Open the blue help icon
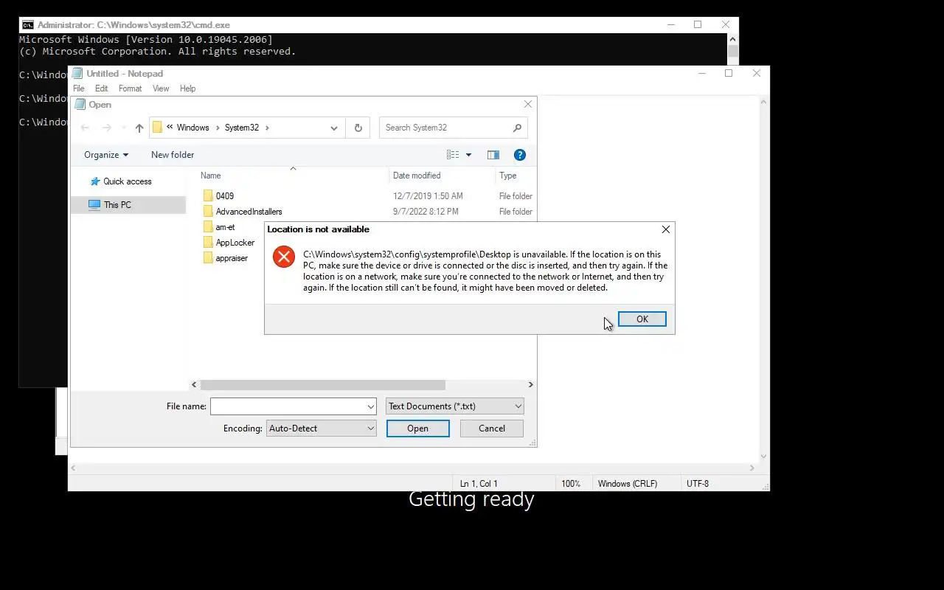The image size is (944, 590). (520, 155)
